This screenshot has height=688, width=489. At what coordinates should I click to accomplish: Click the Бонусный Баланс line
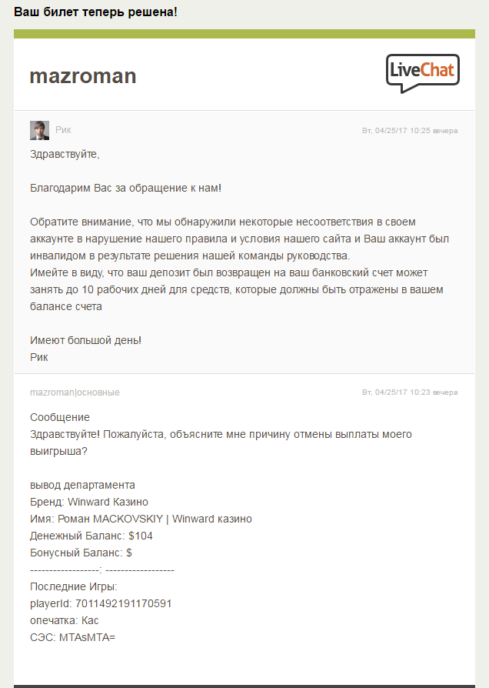[81, 553]
